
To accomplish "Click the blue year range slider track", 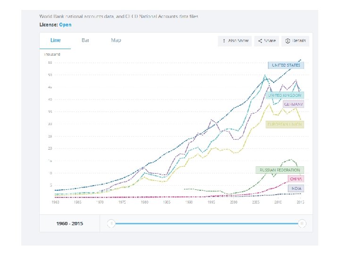I will point(206,223).
